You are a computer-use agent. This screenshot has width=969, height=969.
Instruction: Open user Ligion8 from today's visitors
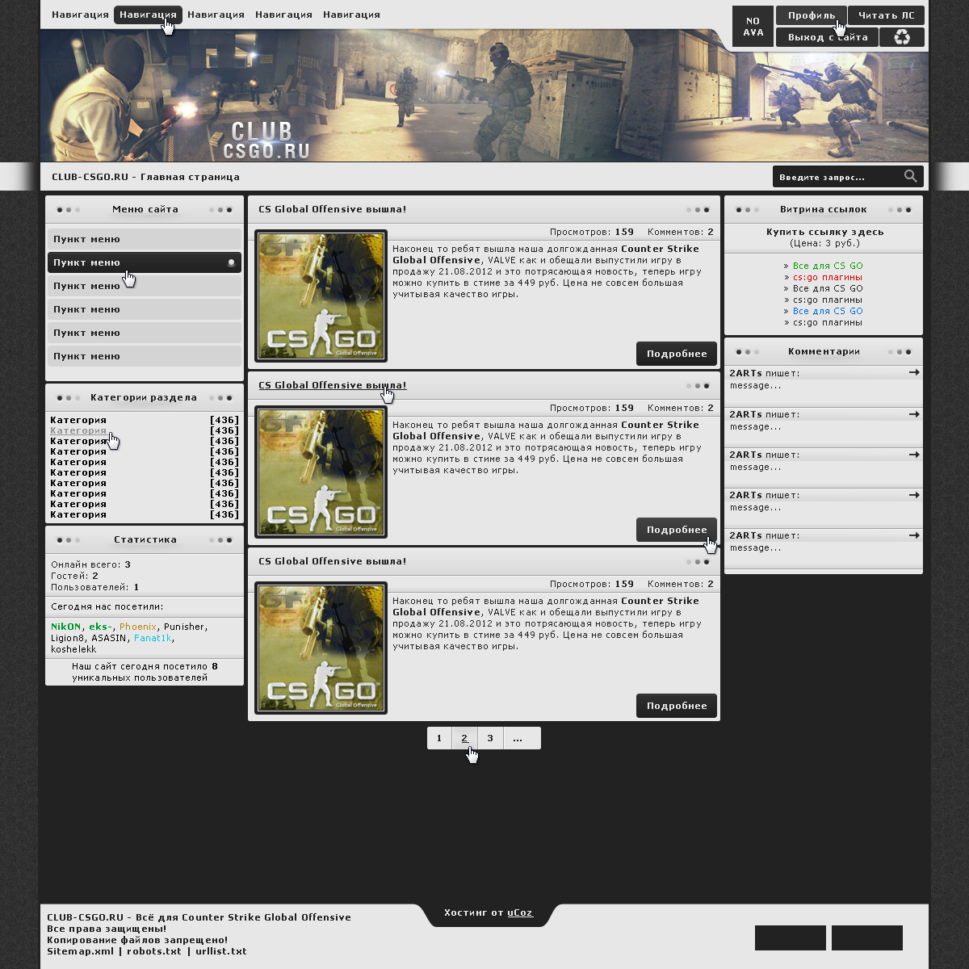tap(68, 638)
